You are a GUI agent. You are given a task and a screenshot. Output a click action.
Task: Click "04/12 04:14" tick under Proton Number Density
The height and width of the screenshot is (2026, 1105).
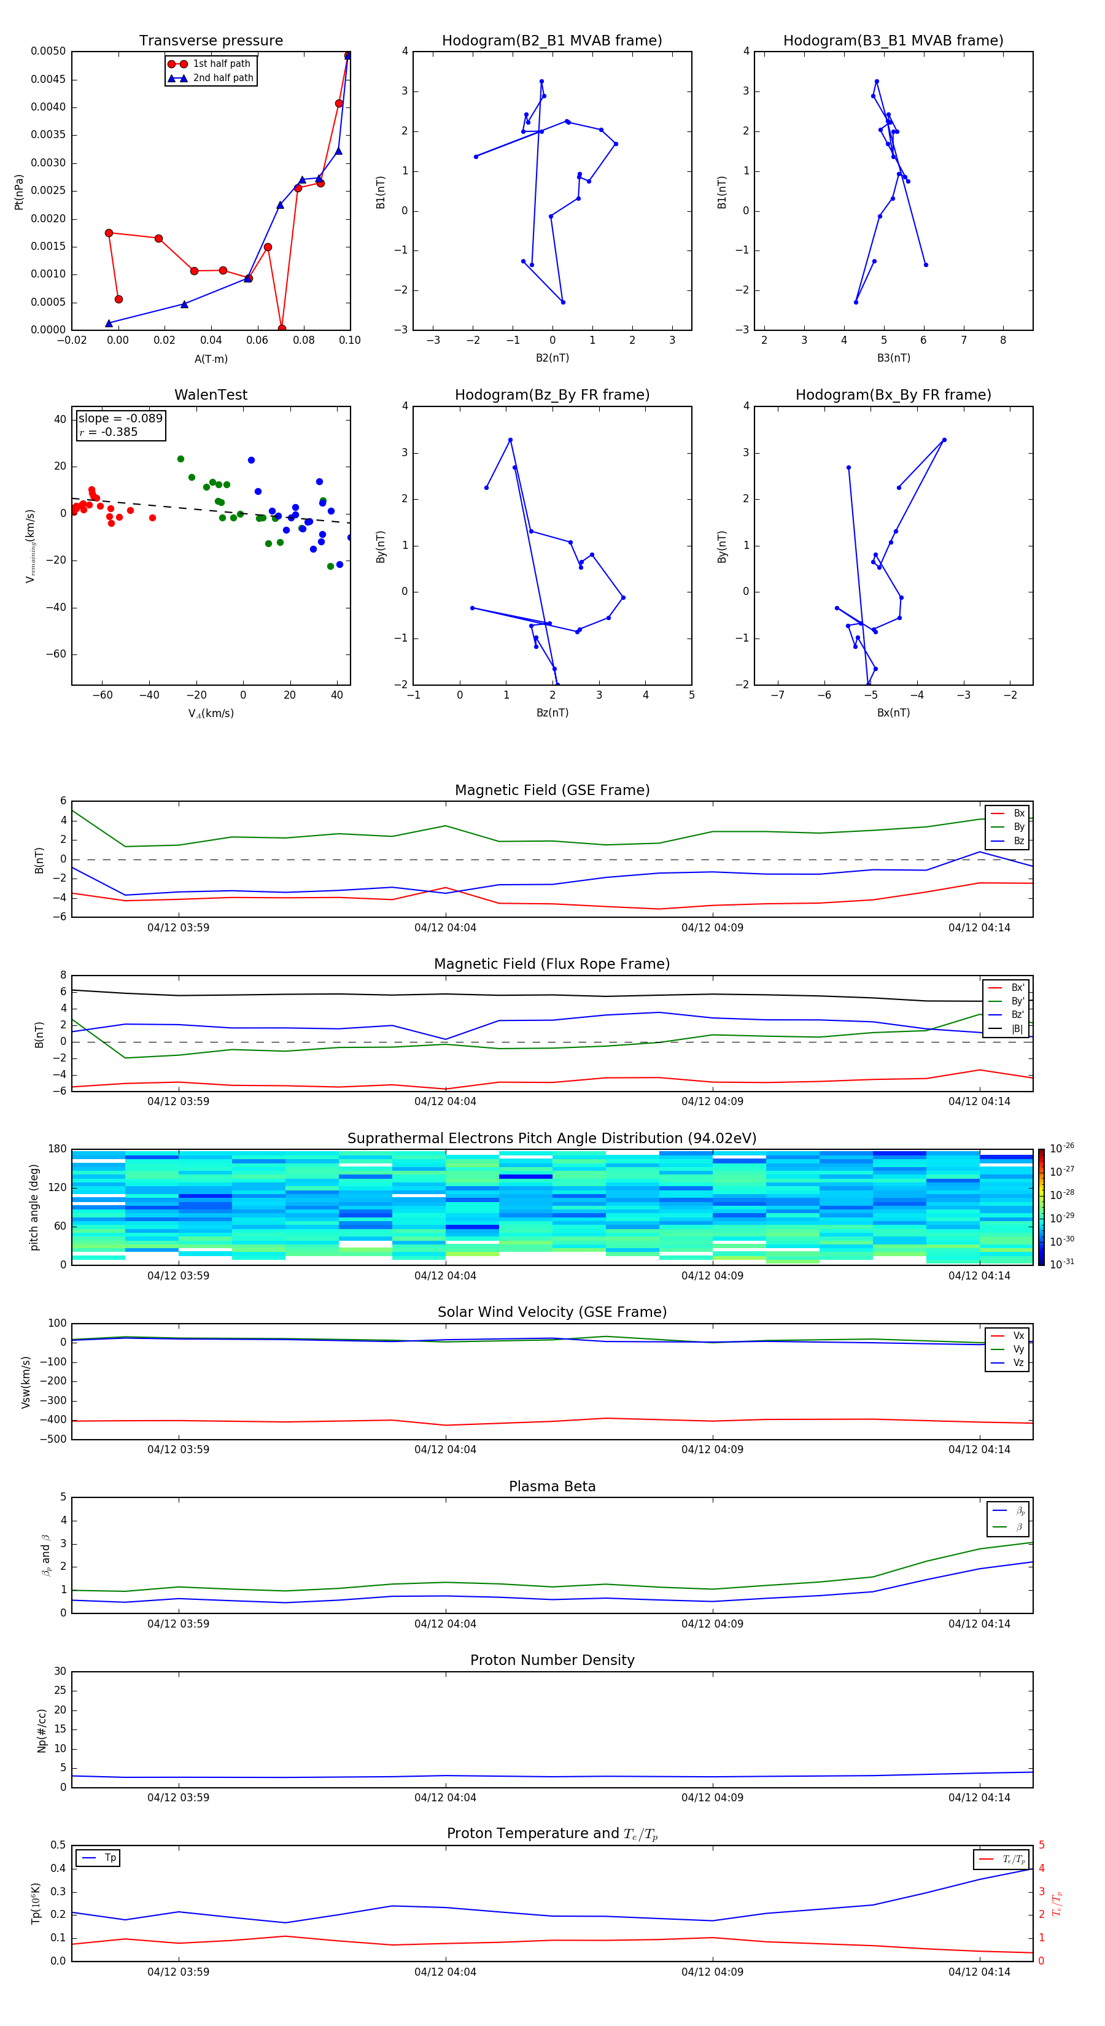(979, 1798)
